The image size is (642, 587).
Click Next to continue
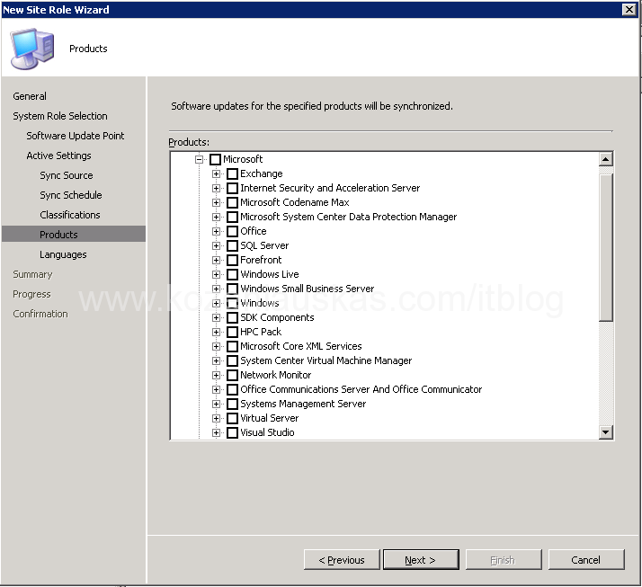click(421, 559)
